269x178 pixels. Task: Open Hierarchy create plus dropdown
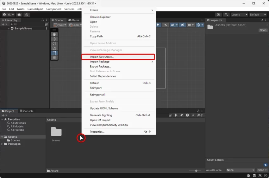[4, 24]
